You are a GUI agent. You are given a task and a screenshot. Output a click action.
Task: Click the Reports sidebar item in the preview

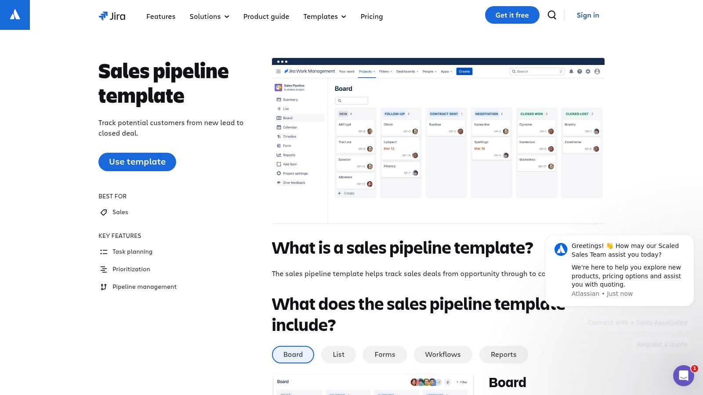[300, 155]
